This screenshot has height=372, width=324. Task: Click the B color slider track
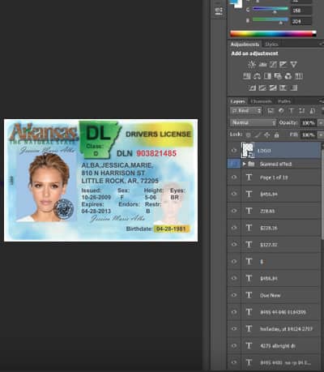click(x=271, y=19)
